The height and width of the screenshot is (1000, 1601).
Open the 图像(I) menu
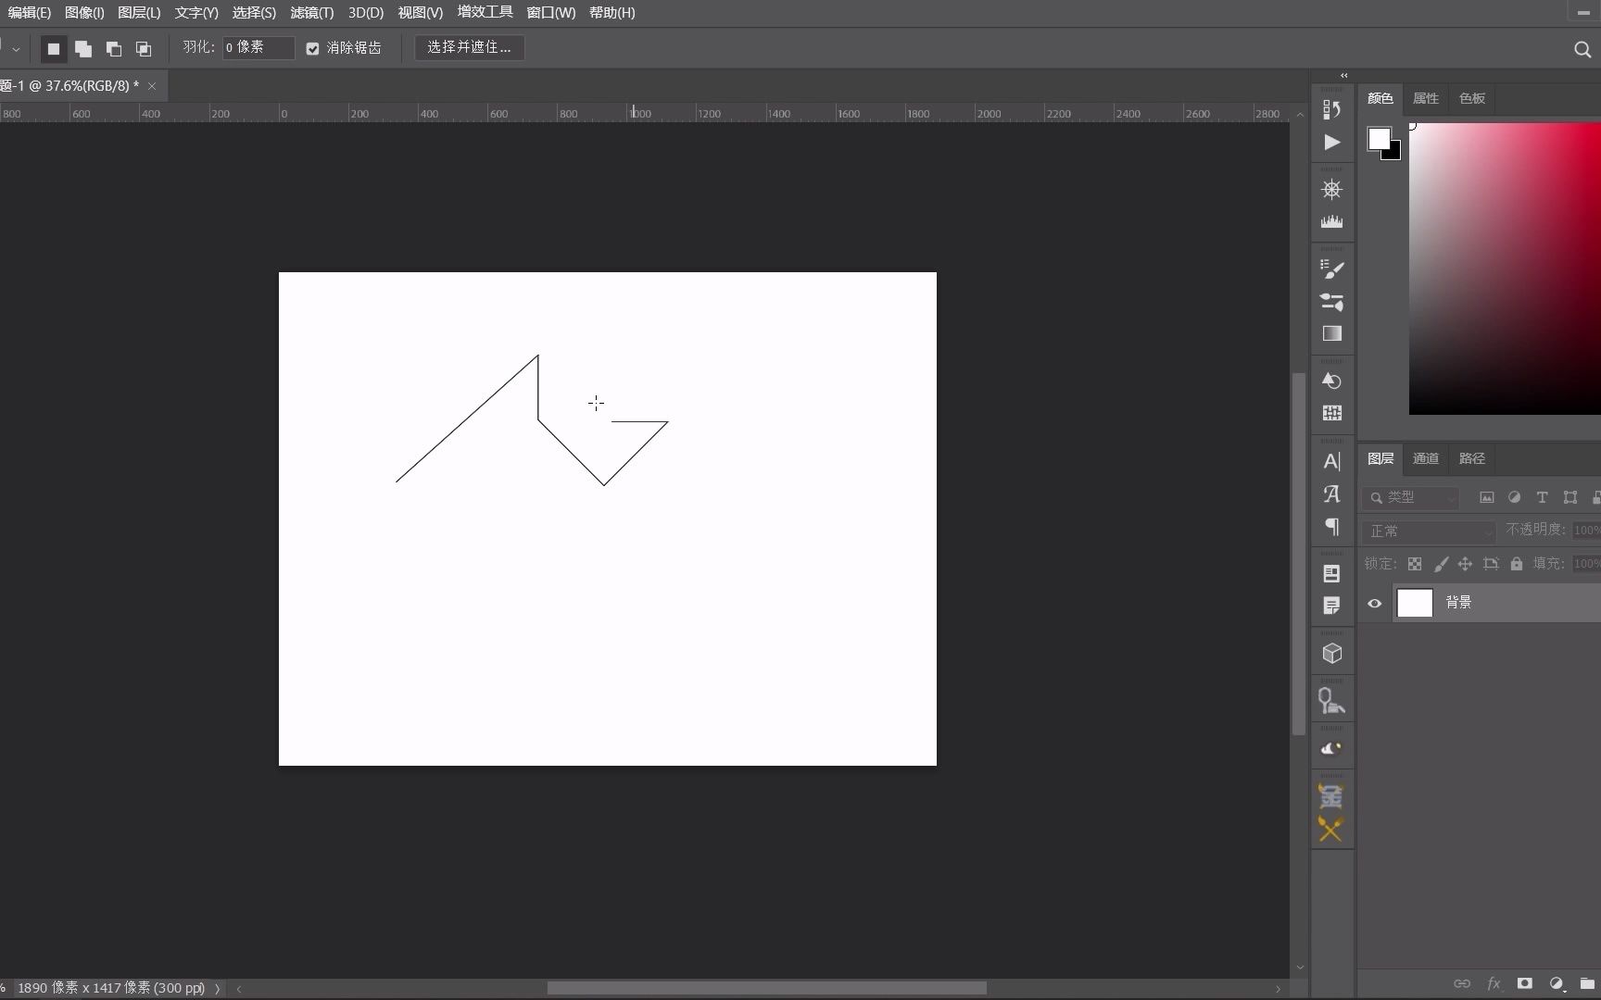coord(84,13)
